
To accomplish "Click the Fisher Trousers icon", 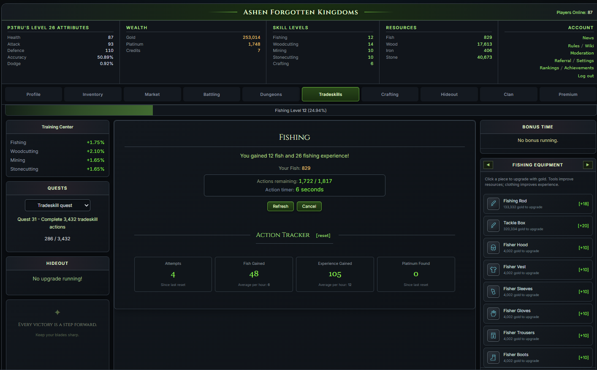I will (x=493, y=335).
